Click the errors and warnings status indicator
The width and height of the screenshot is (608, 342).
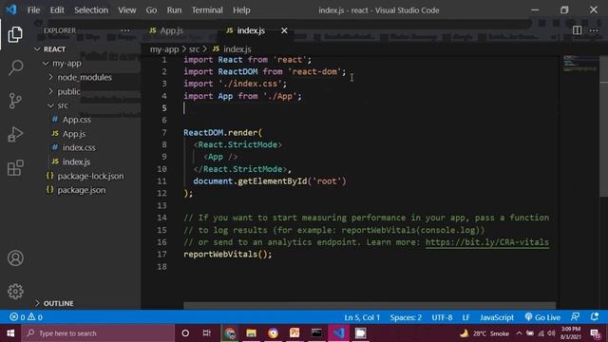pos(26,317)
